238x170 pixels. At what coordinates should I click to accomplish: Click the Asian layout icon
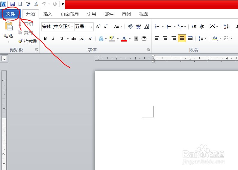213,27
